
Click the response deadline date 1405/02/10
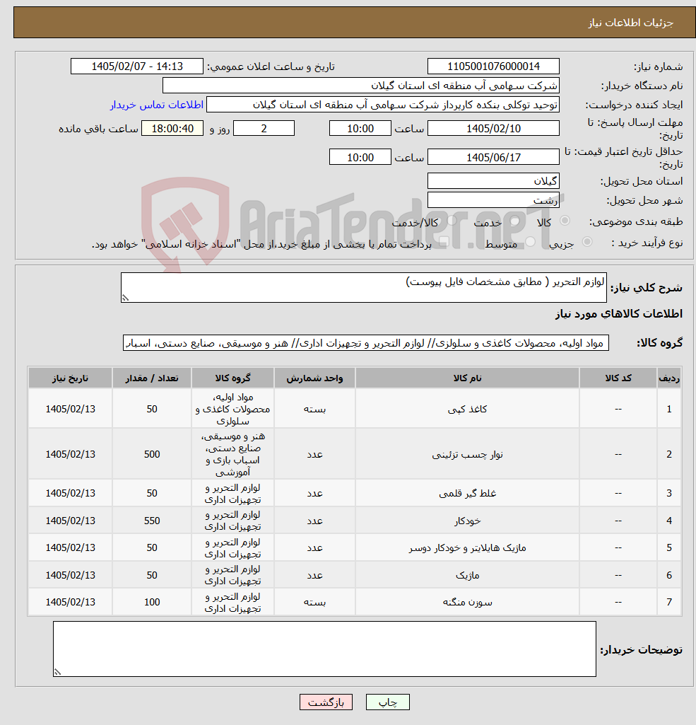(493, 128)
